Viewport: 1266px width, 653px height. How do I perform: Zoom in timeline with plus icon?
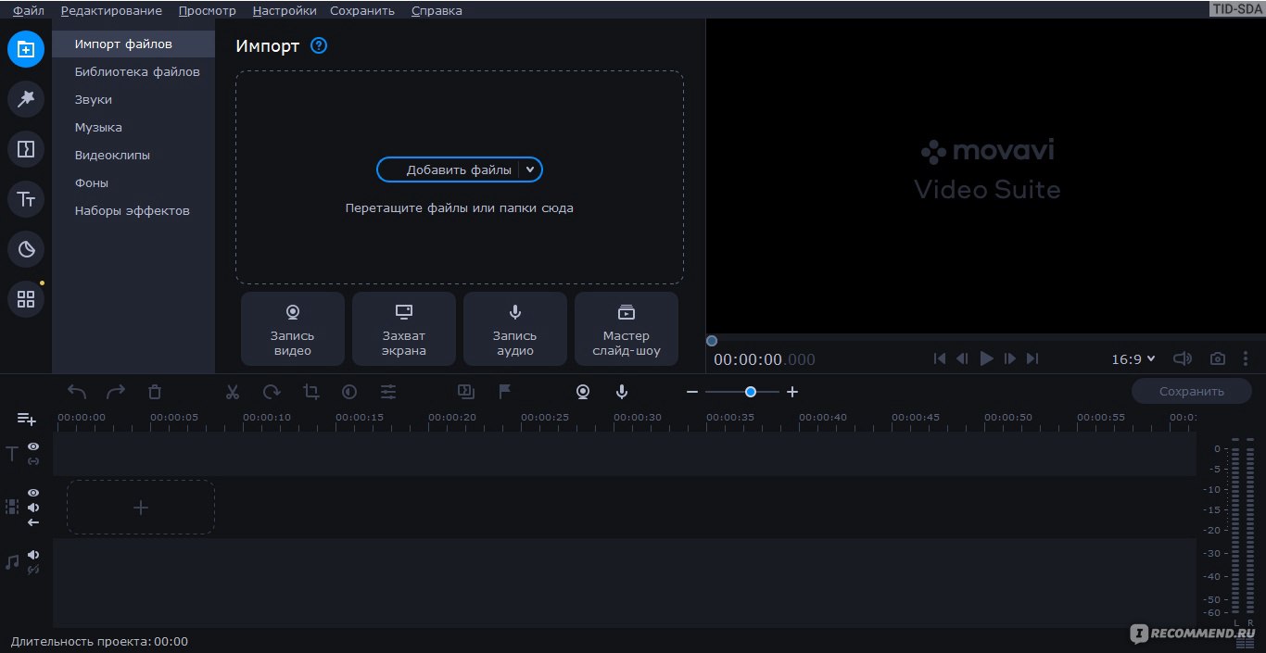[792, 392]
